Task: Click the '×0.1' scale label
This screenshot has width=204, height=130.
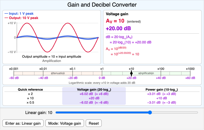Action: [72, 69]
